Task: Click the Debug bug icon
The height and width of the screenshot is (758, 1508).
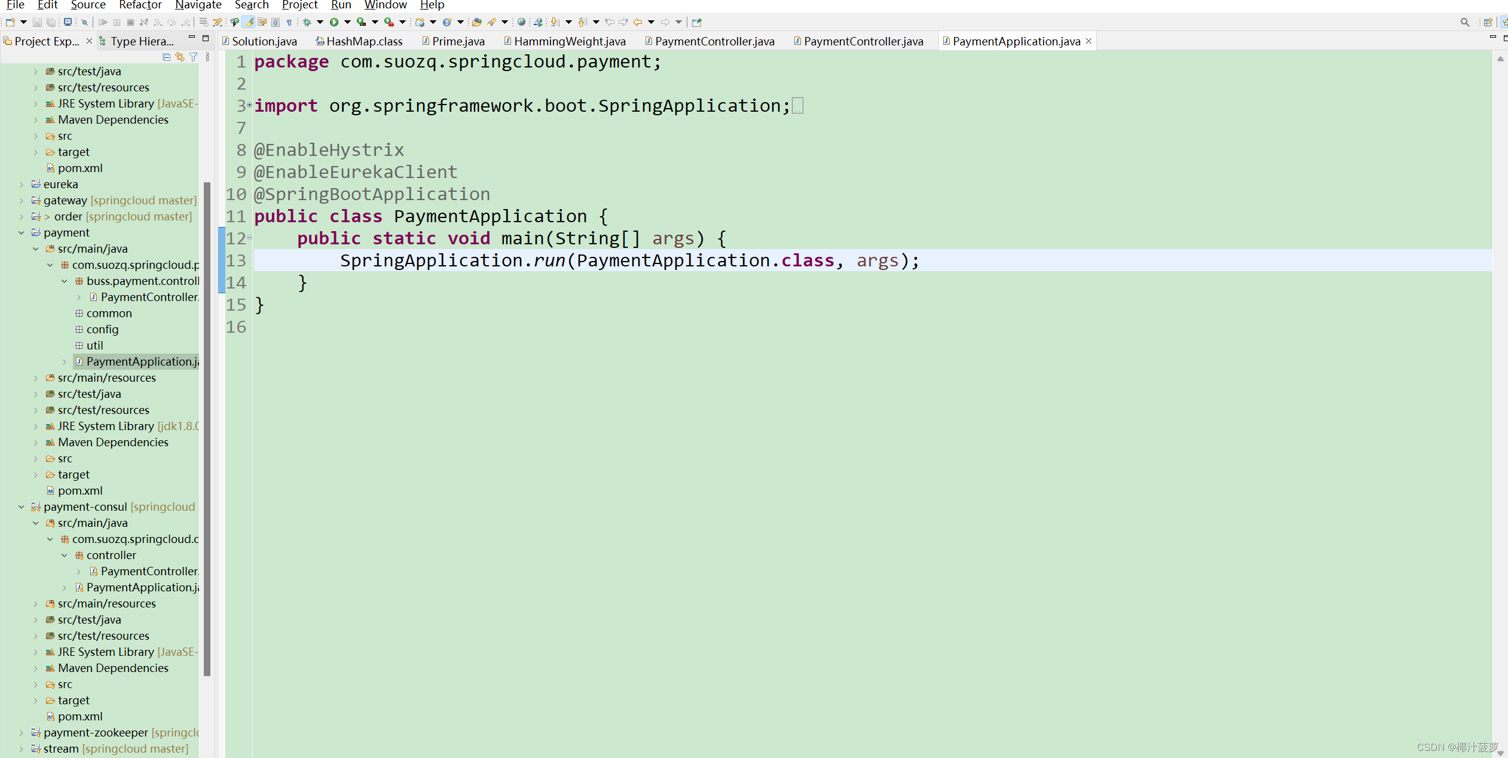Action: (307, 22)
